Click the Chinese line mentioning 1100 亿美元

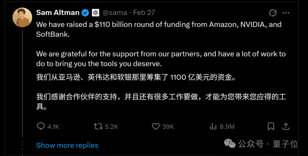point(136,77)
